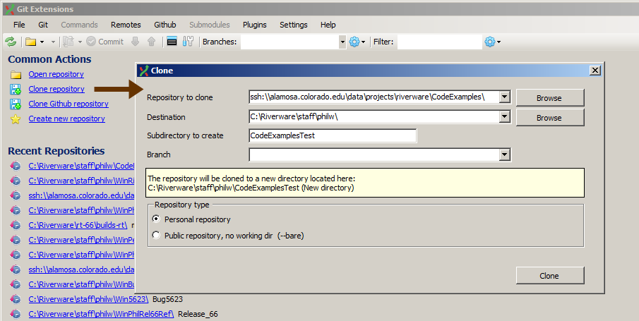This screenshot has width=639, height=321.
Task: Click the Destination path text field
Action: pyautogui.click(x=374, y=116)
